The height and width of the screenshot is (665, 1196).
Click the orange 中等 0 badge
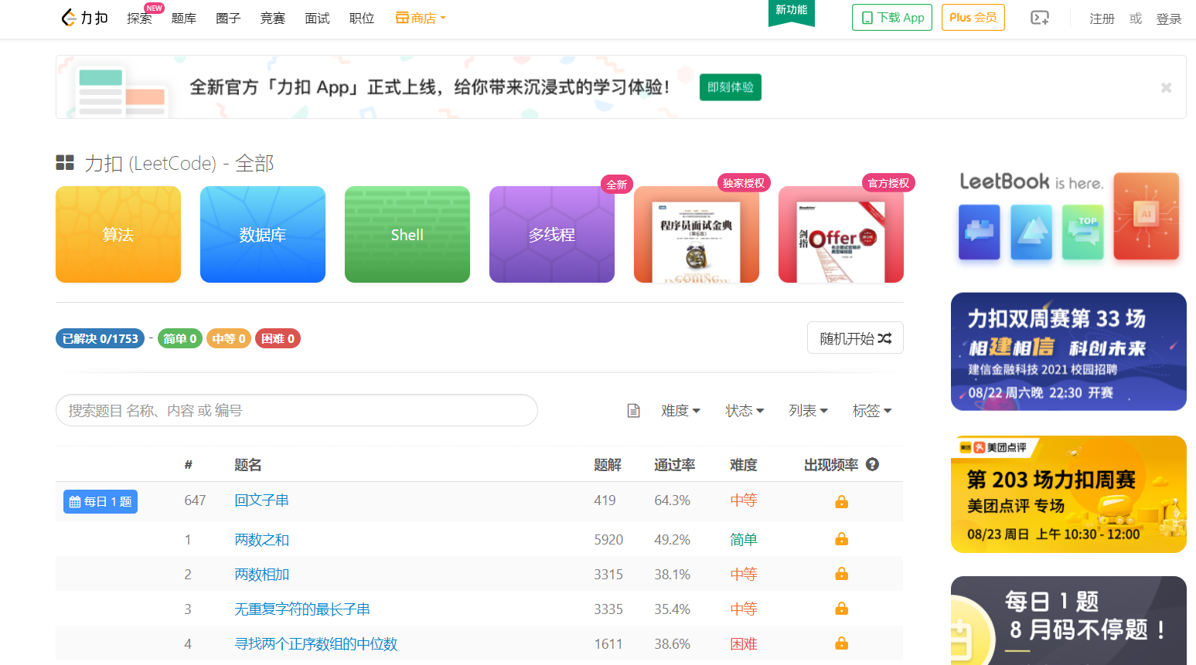coord(229,338)
